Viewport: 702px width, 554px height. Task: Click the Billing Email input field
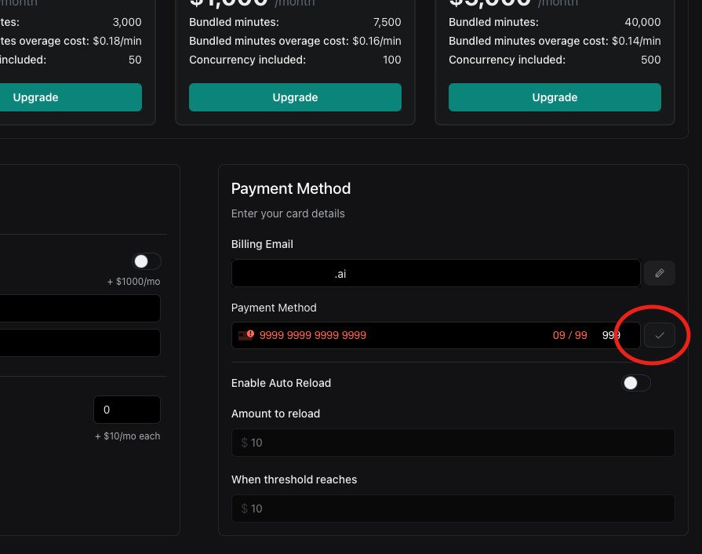[x=435, y=273]
